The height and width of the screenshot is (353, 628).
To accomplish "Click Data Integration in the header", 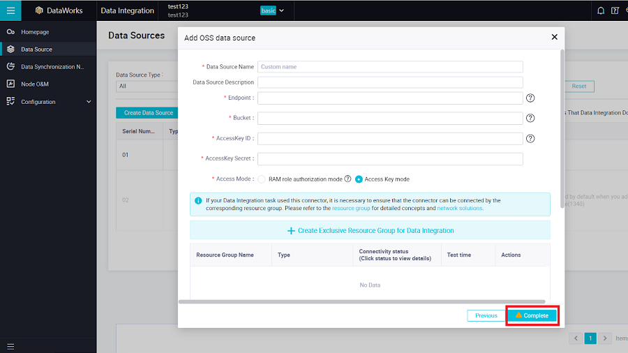I will click(128, 10).
